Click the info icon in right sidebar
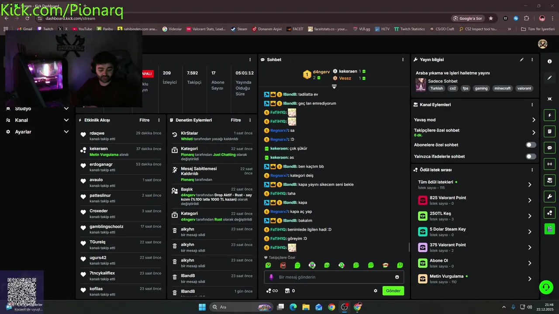Screen dimensions: 559x314 coord(549,61)
